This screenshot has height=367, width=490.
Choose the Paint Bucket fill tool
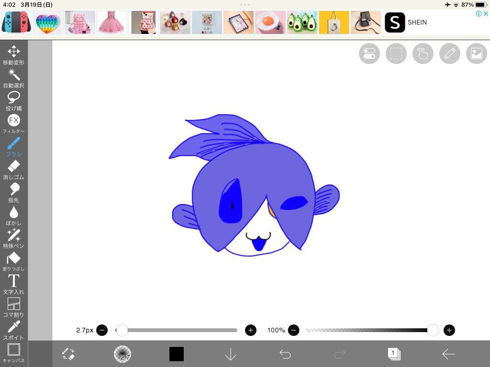[14, 261]
